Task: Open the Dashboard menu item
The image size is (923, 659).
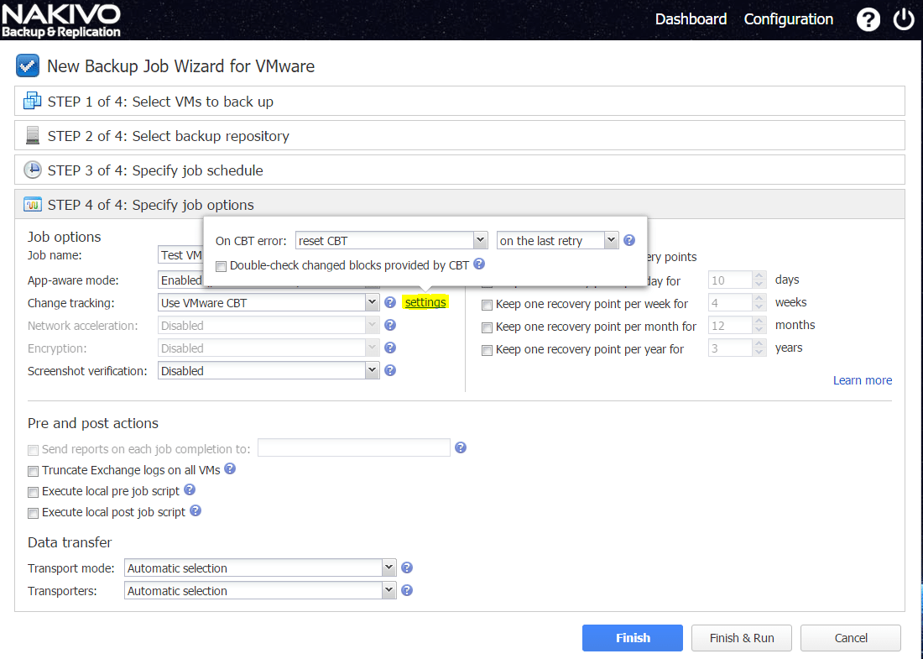Action: (691, 19)
